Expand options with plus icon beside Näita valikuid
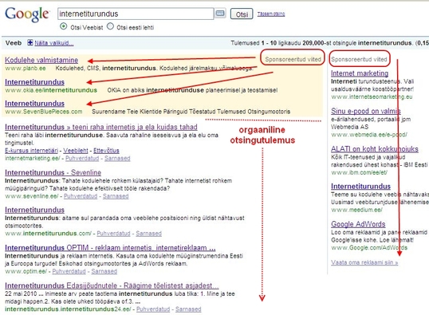429x315 pixels. [30, 43]
